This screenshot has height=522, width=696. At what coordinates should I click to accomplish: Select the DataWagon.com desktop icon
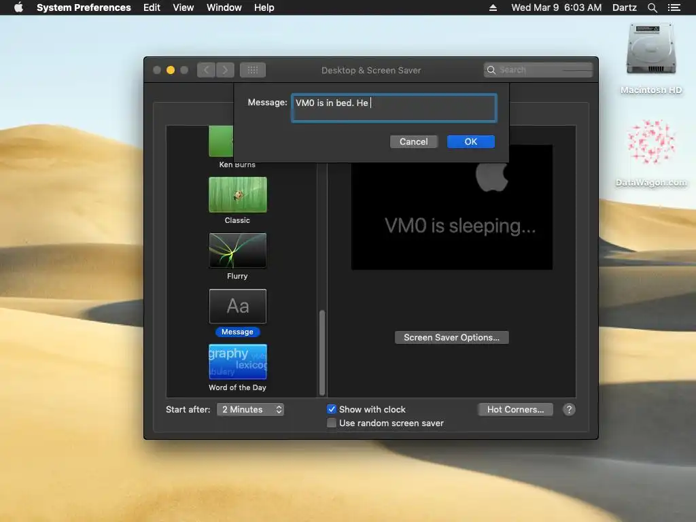(x=651, y=153)
